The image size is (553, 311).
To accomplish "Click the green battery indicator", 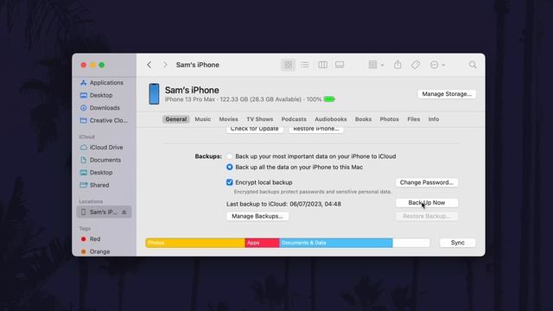I will click(329, 99).
